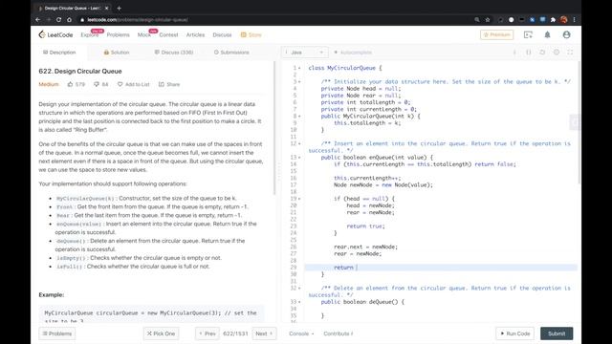This screenshot has height=344, width=612.
Task: Click the description panel scrollbar
Action: click(x=274, y=128)
